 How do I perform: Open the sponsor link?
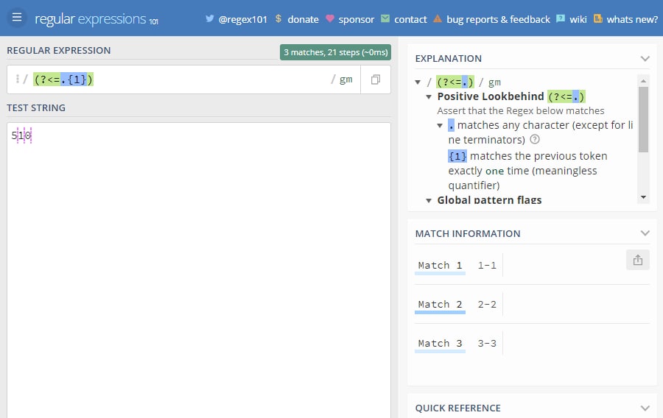[x=357, y=19]
